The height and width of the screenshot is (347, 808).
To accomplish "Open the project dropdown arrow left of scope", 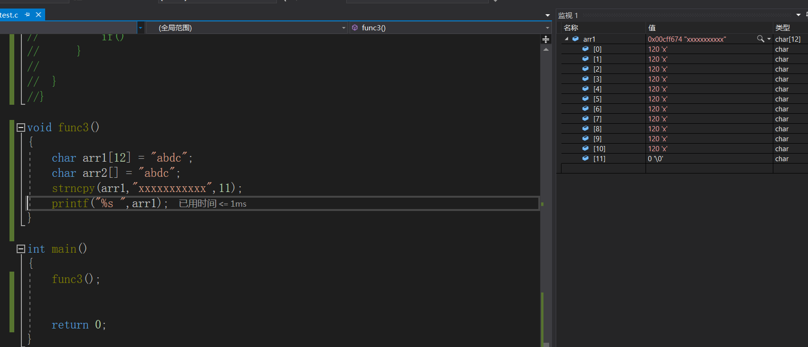I will [140, 27].
